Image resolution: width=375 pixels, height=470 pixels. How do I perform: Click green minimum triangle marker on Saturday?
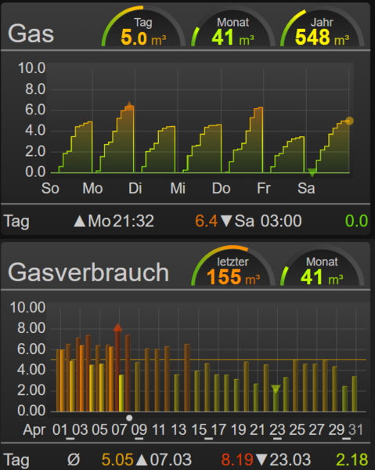tap(312, 172)
